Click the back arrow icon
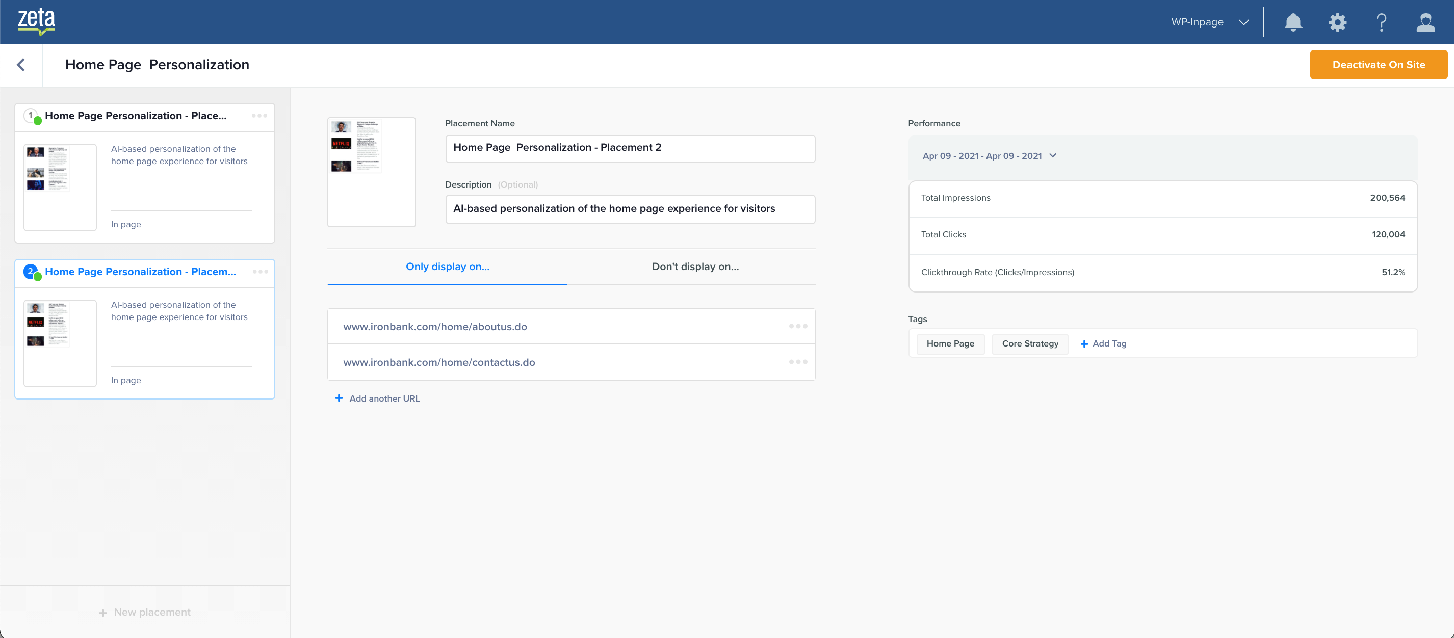This screenshot has height=638, width=1454. [x=21, y=65]
